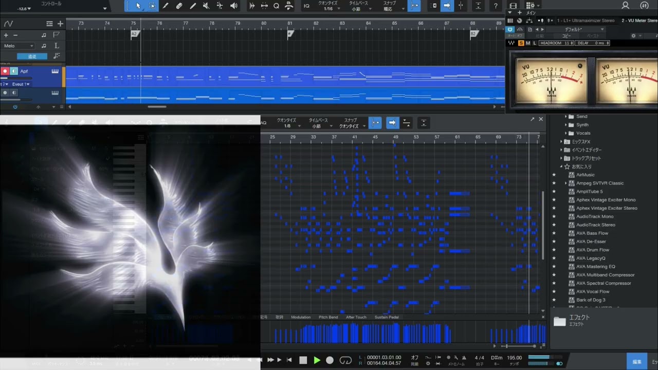Click the 編集 Edit button

coord(637,362)
